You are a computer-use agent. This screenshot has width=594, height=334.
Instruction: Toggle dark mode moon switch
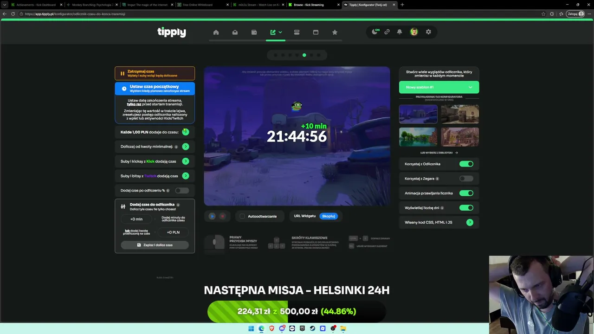(x=375, y=32)
